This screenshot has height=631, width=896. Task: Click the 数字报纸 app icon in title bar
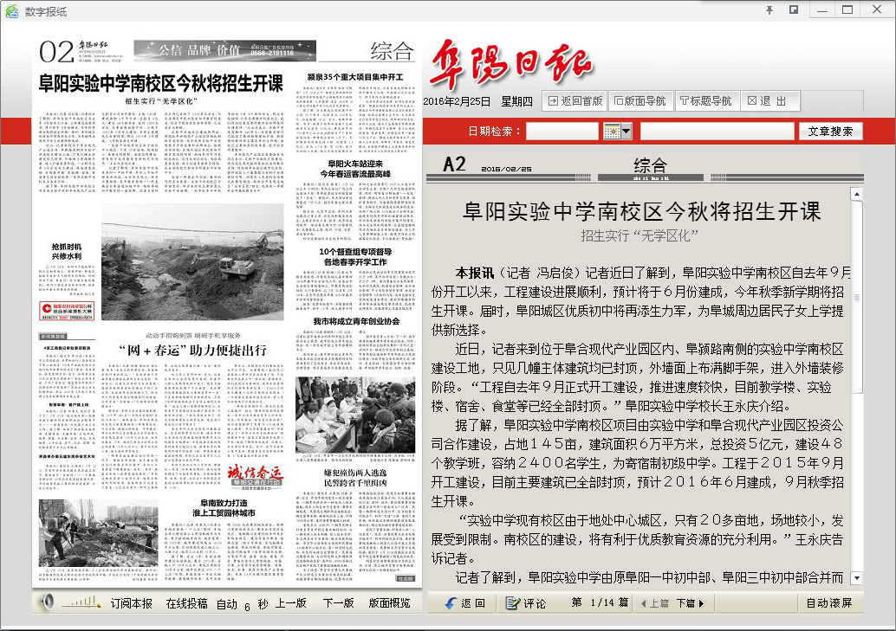click(x=11, y=10)
